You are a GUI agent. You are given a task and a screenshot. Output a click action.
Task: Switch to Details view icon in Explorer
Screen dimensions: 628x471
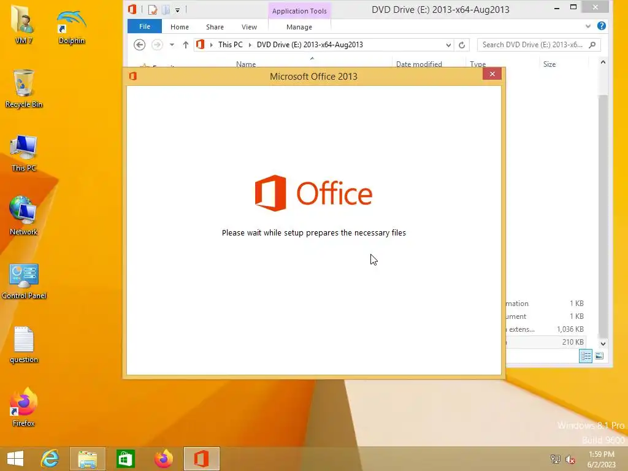pyautogui.click(x=586, y=356)
